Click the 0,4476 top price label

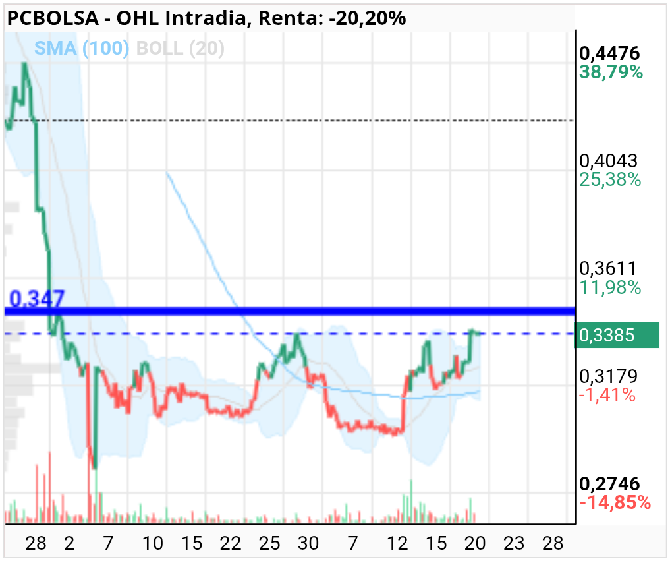click(609, 53)
